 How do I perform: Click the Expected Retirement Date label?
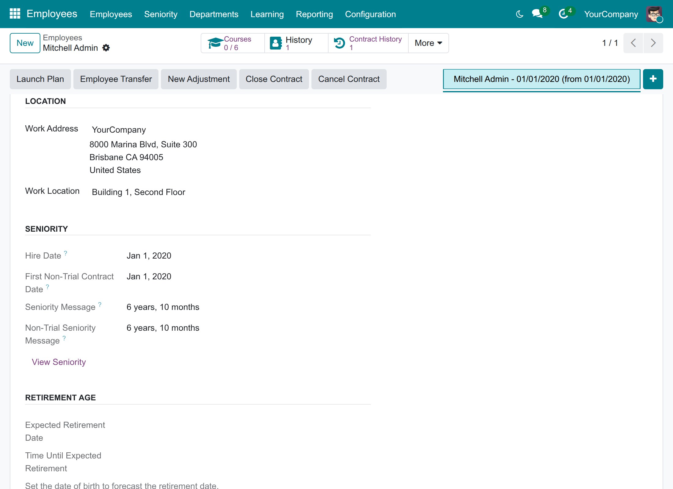coord(65,431)
